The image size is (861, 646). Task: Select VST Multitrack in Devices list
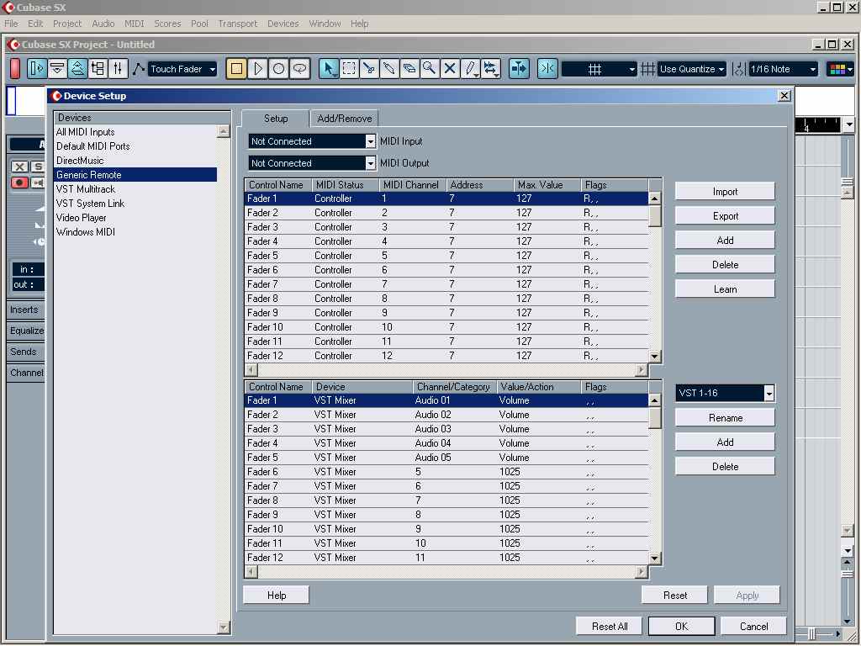(x=86, y=189)
